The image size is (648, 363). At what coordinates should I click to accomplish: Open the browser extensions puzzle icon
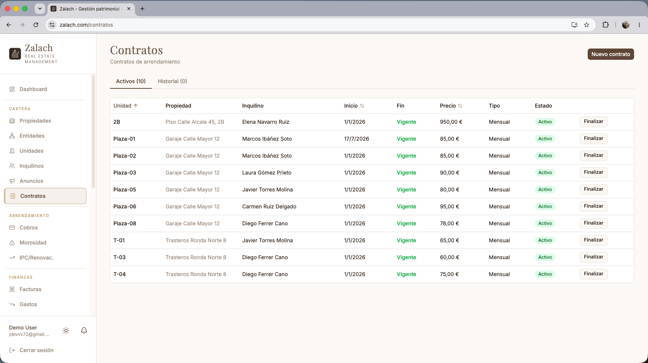click(x=605, y=25)
